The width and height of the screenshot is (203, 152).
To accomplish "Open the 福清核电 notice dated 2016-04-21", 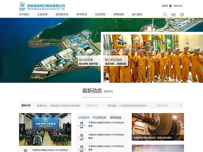I will coord(67,106).
